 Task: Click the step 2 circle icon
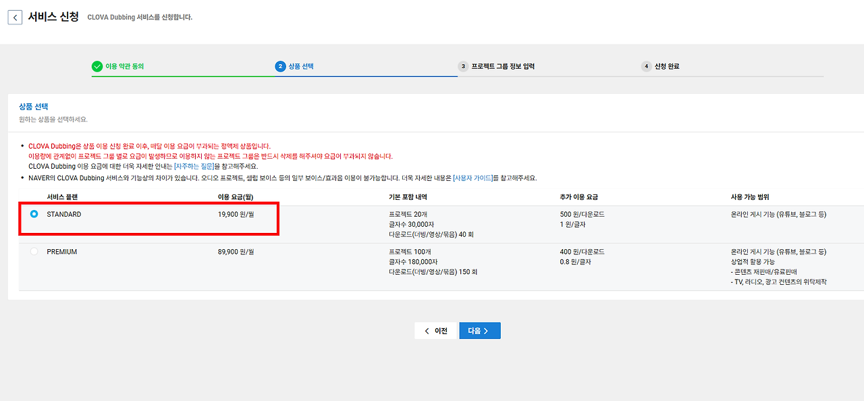pyautogui.click(x=280, y=66)
